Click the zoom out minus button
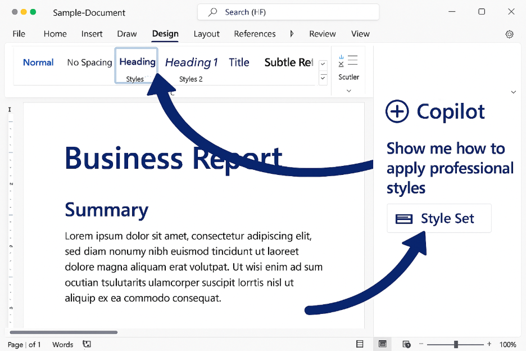The image size is (526, 351). [421, 344]
